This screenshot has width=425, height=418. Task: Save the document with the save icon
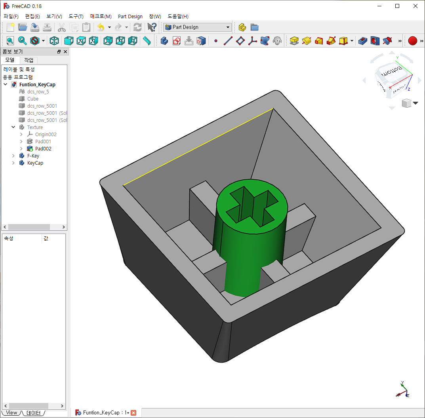(35, 27)
